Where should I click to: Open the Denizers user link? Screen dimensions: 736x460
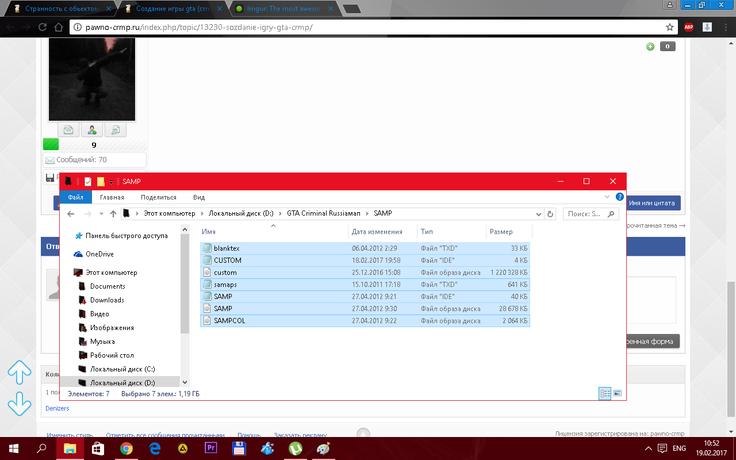[57, 408]
